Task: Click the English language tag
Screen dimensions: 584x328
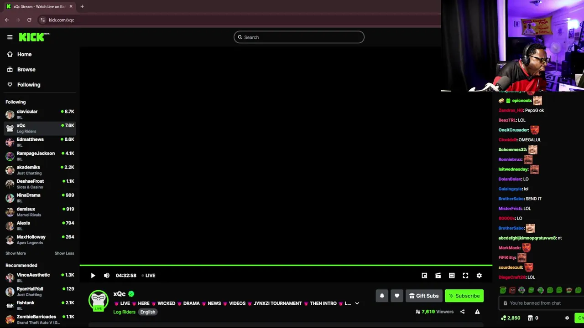Action: pyautogui.click(x=147, y=312)
